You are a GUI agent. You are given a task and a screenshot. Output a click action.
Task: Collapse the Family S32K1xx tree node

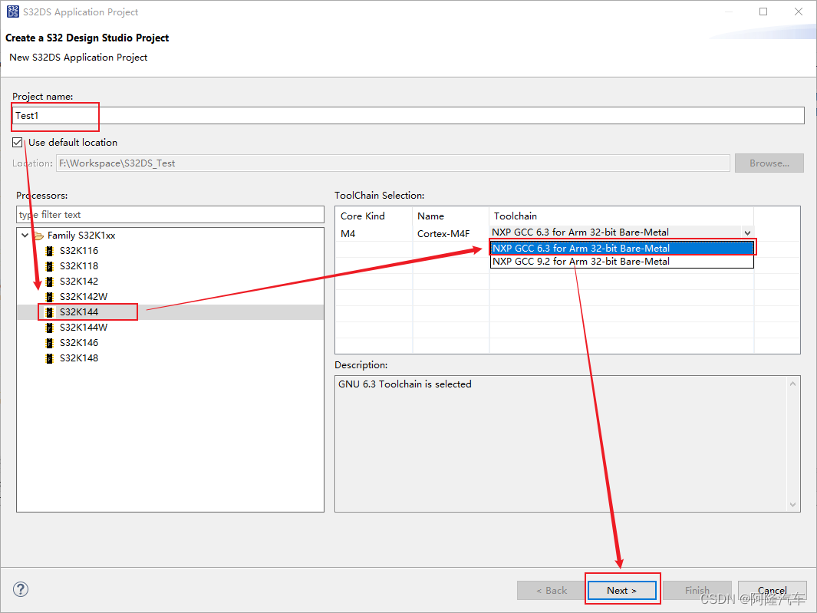tap(25, 235)
